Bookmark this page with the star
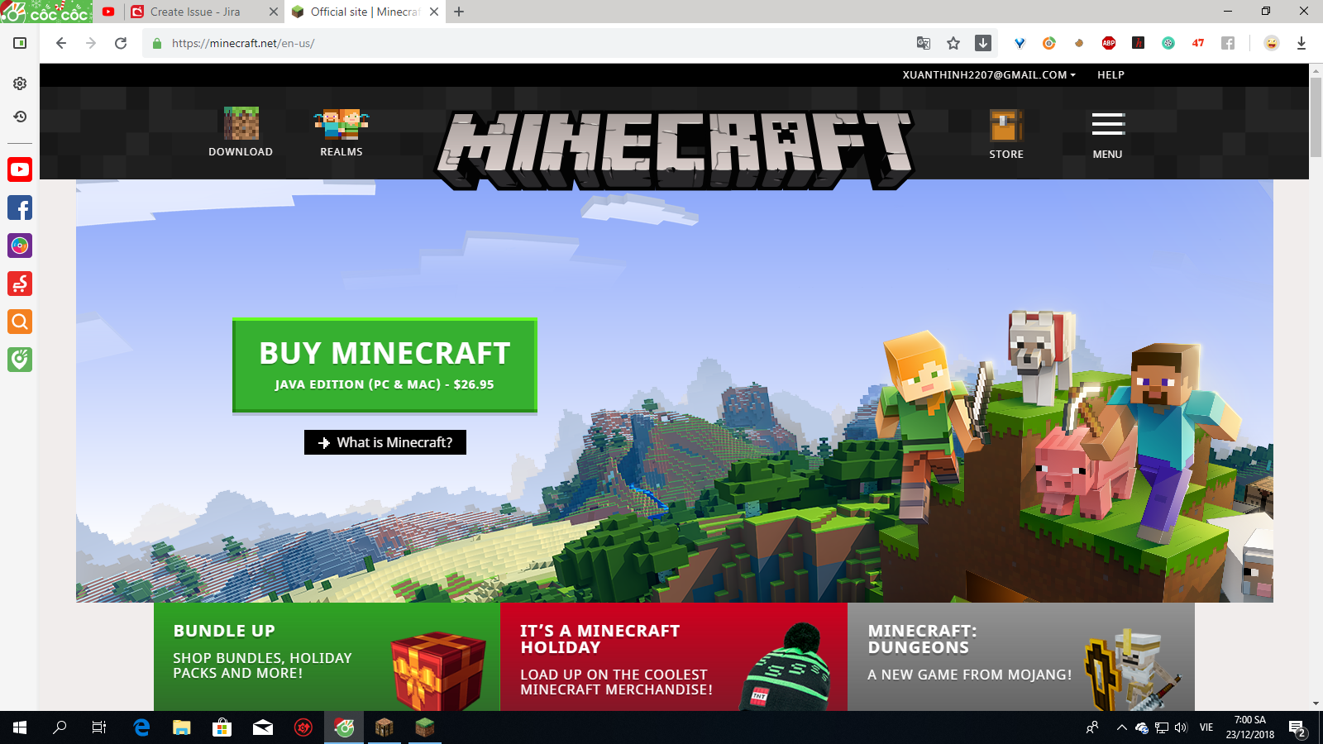The image size is (1323, 744). tap(953, 43)
